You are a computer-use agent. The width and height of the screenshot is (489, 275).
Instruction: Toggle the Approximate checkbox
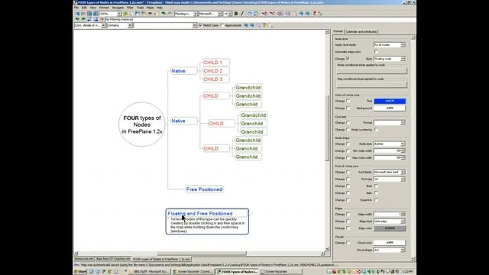[222, 25]
